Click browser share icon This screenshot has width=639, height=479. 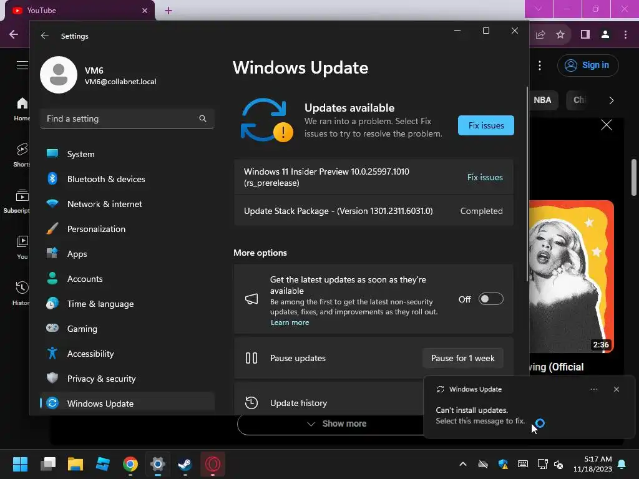tap(540, 35)
